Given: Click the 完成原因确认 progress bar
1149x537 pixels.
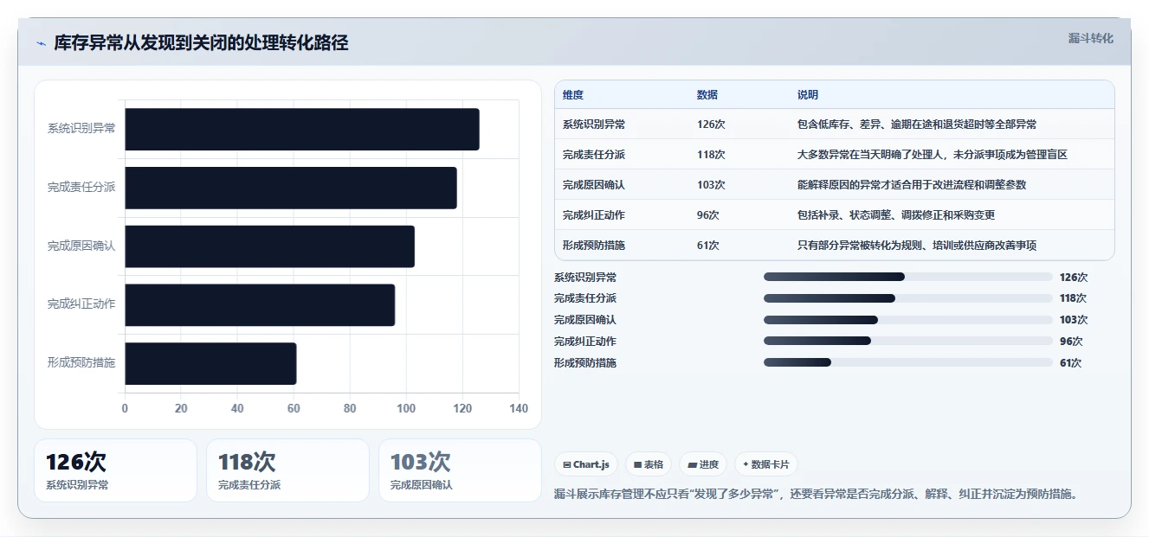Looking at the screenshot, I should click(907, 320).
